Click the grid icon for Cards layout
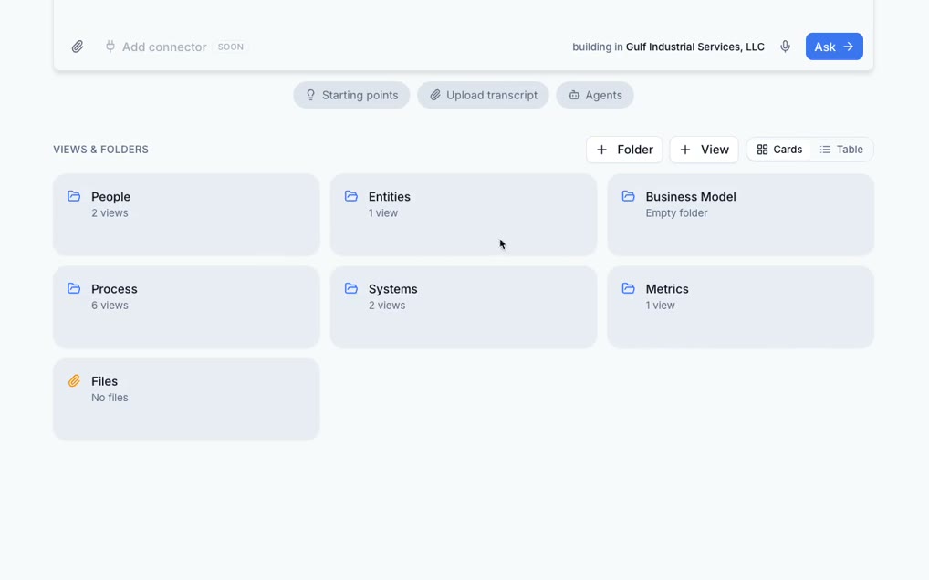The height and width of the screenshot is (580, 929). (763, 150)
